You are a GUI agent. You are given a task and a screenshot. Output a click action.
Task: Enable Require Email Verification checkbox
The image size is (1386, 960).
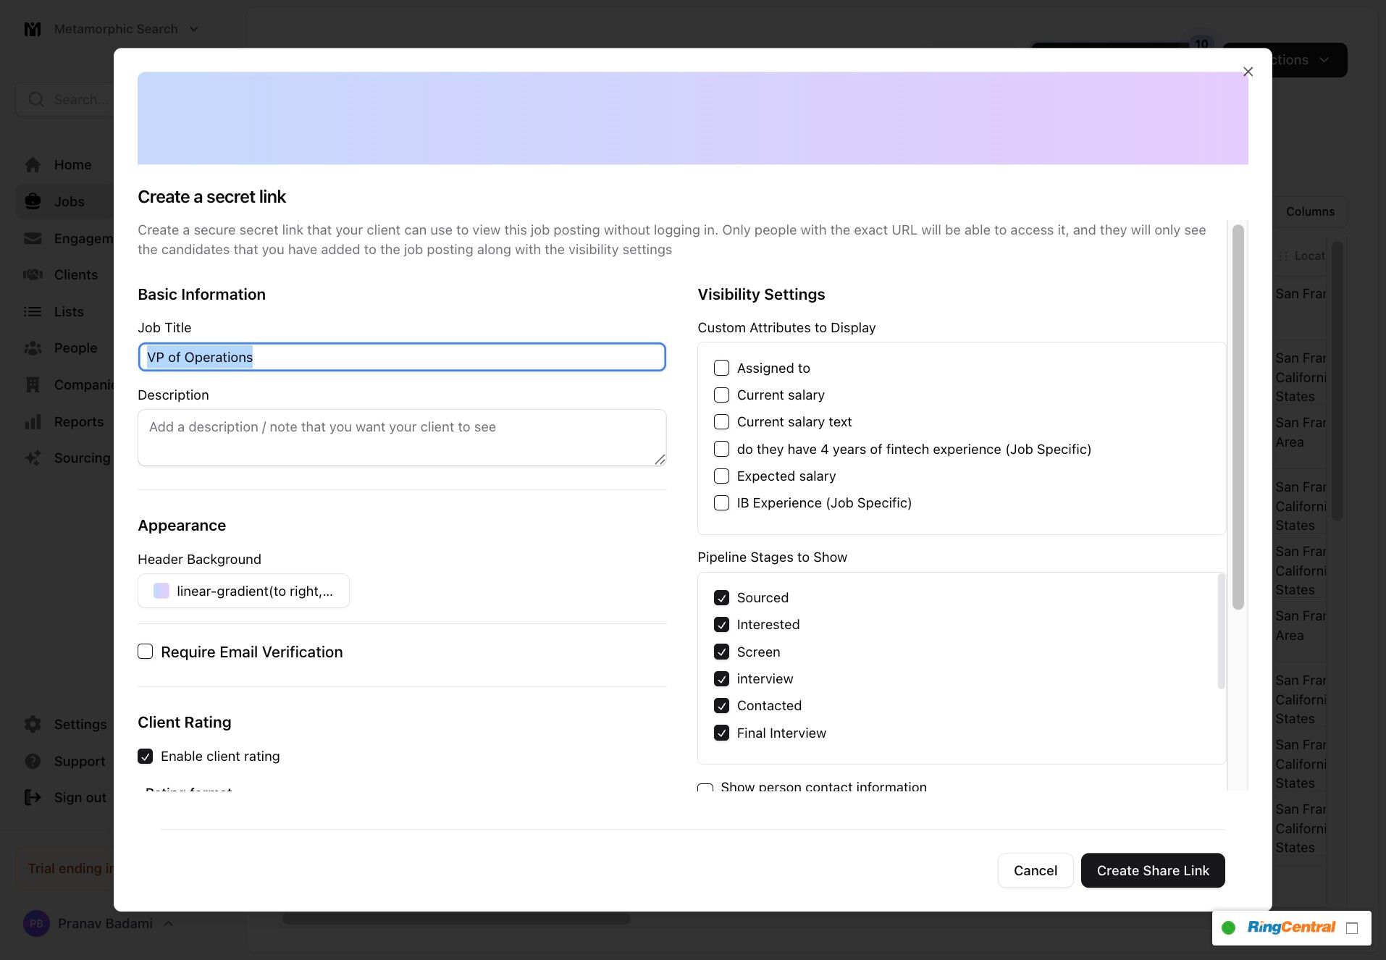tap(146, 652)
